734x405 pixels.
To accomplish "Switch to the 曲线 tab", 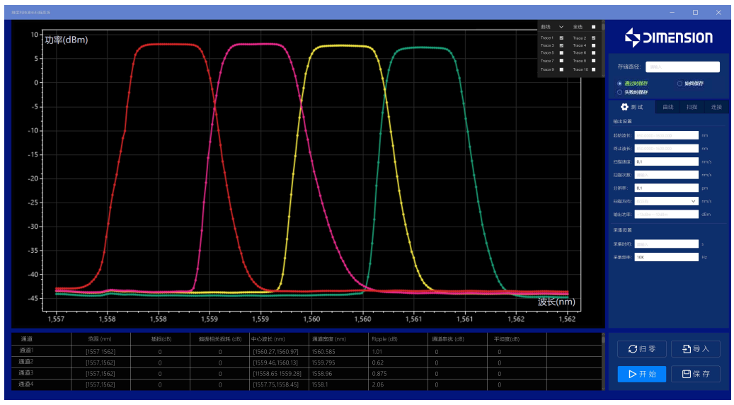I will pyautogui.click(x=667, y=107).
